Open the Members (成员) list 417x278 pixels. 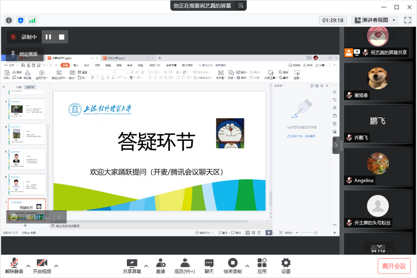(184, 266)
